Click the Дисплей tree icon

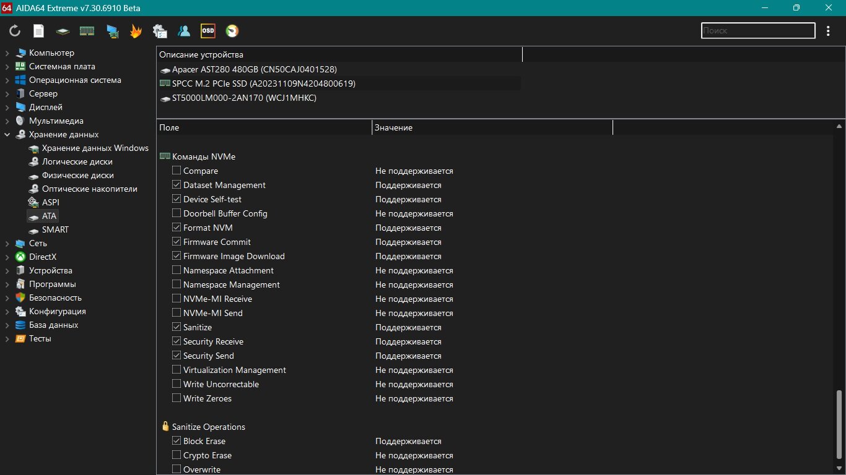tap(20, 108)
